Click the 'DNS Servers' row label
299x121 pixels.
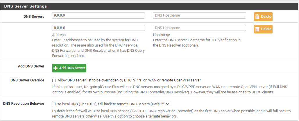34,17
